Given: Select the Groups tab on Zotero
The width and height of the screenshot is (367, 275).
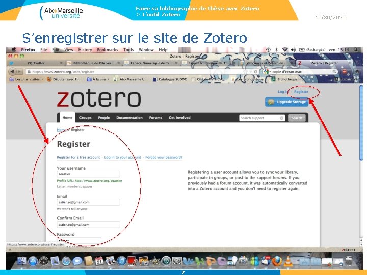Looking at the screenshot, I should (85, 118).
